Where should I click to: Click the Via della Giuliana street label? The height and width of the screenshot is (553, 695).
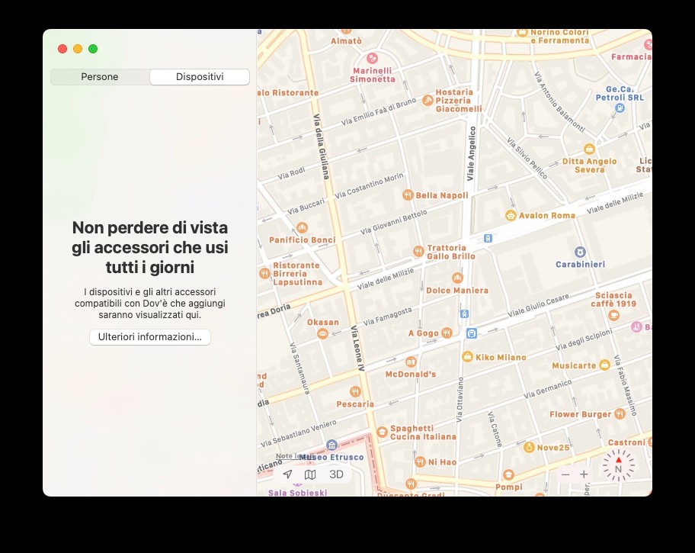[x=322, y=146]
